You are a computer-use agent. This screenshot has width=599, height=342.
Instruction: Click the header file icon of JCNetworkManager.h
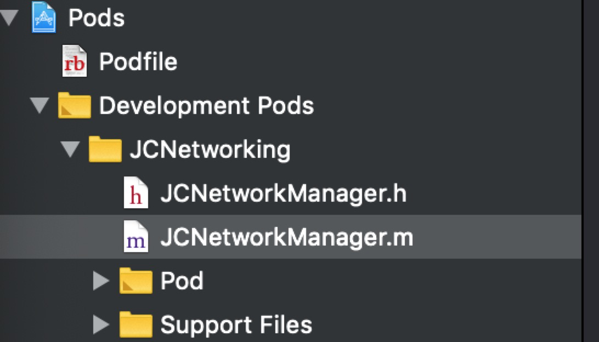click(136, 193)
